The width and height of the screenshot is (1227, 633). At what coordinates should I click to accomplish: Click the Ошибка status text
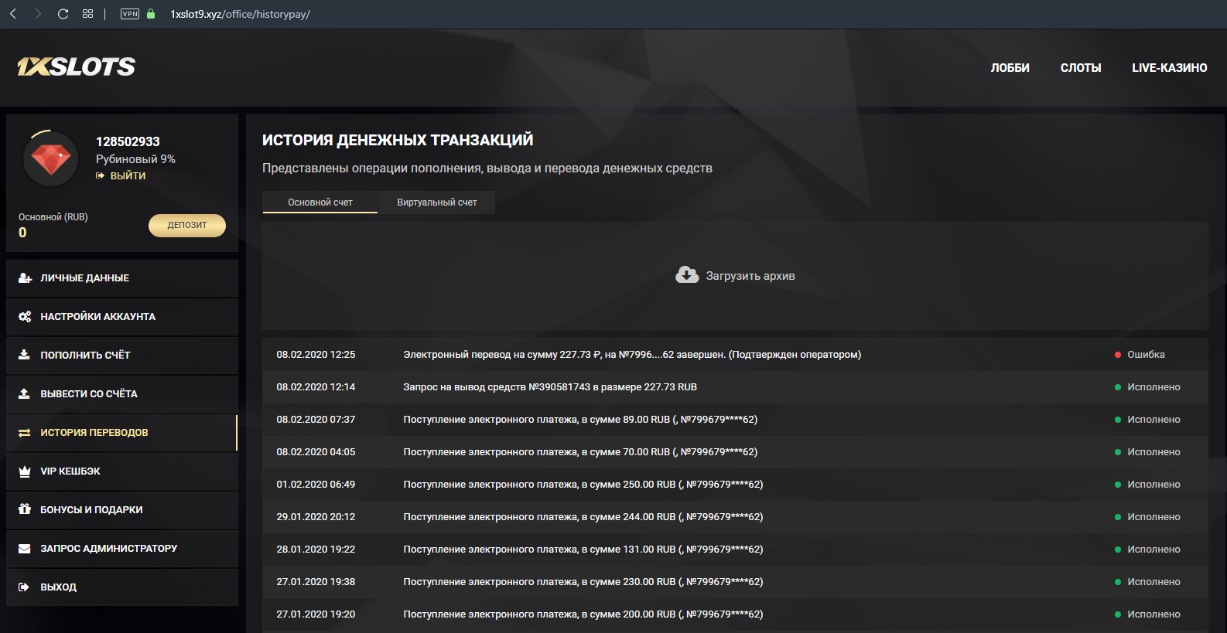click(1146, 355)
